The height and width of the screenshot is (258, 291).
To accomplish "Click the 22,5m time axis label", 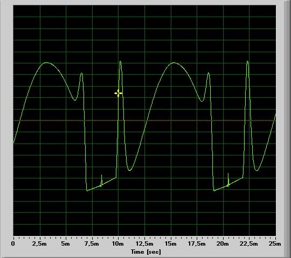I will (248, 243).
